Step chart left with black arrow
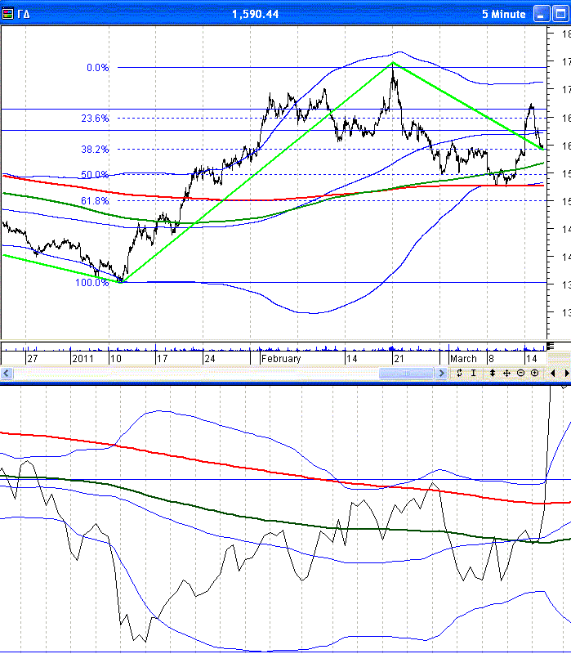The height and width of the screenshot is (654, 571). [x=553, y=373]
